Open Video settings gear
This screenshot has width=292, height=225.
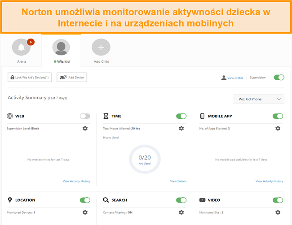coord(278,212)
